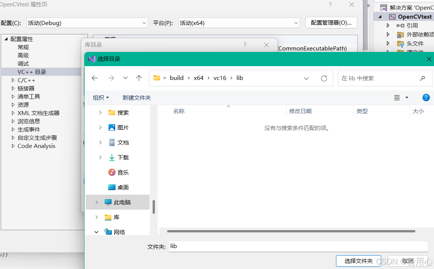Change the view layout icon
Image resolution: width=434 pixels, height=269 pixels.
(397, 98)
